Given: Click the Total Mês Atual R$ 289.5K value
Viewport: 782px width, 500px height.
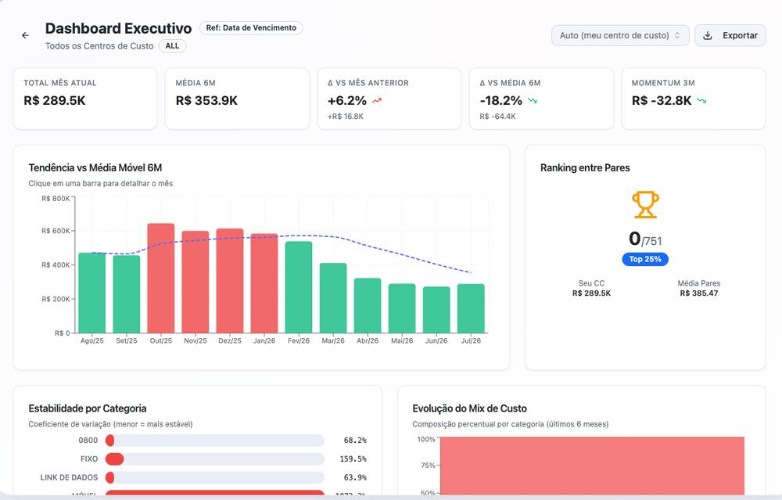Looking at the screenshot, I should click(55, 101).
